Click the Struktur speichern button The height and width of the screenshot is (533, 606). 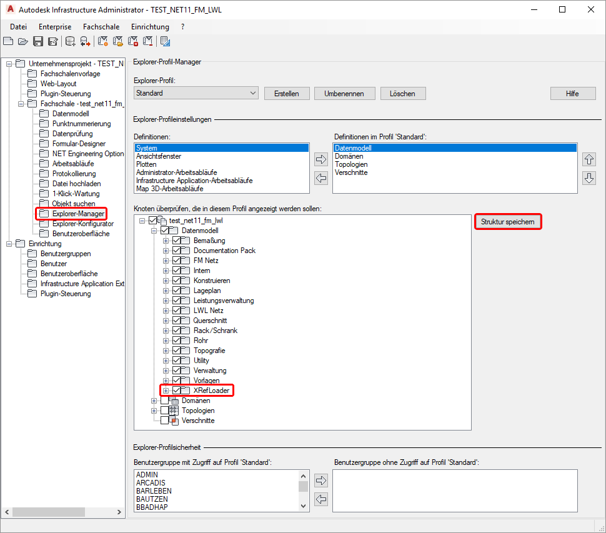[508, 222]
